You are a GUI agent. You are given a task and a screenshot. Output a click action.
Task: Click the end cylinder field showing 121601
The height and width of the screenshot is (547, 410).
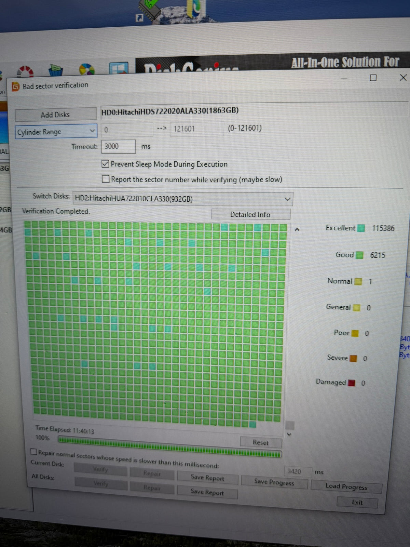[x=197, y=129]
